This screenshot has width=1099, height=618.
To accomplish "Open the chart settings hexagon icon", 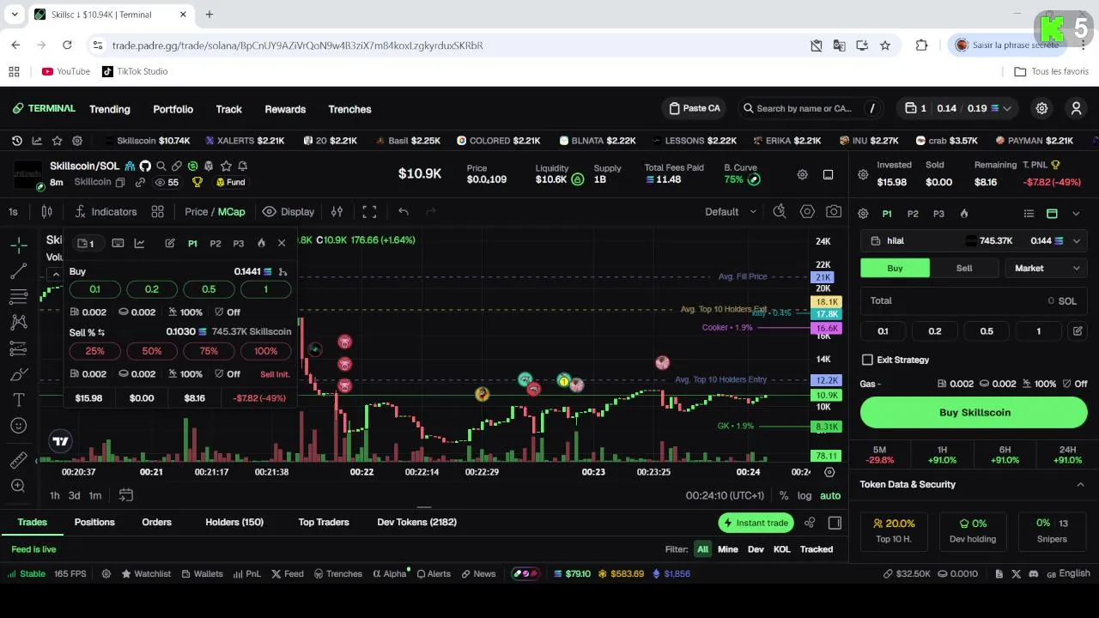I will click(x=807, y=211).
